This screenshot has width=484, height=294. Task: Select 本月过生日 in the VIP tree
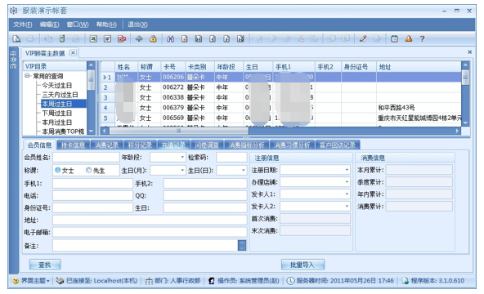[56, 122]
